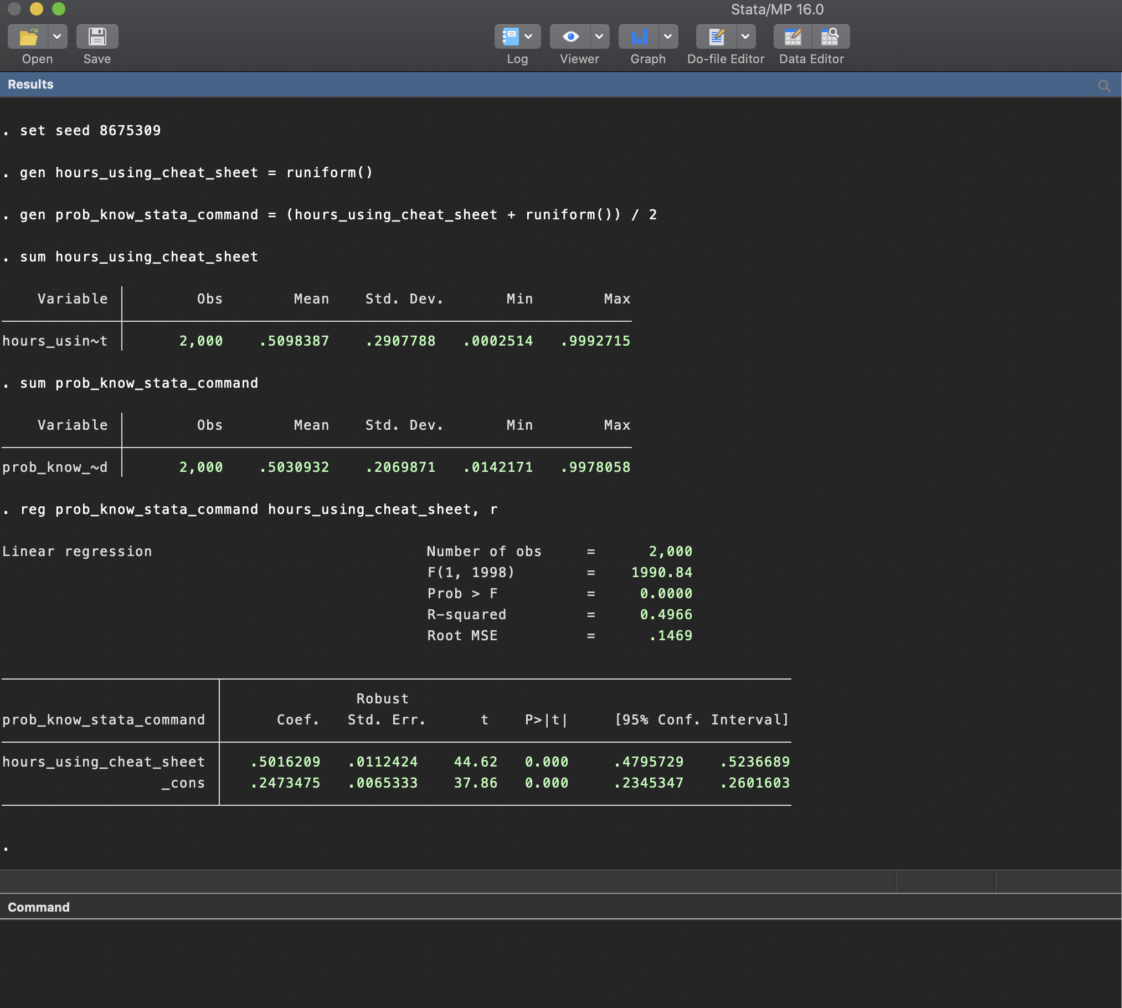Expand the Log dropdown arrow
The image size is (1122, 1008).
pos(529,37)
